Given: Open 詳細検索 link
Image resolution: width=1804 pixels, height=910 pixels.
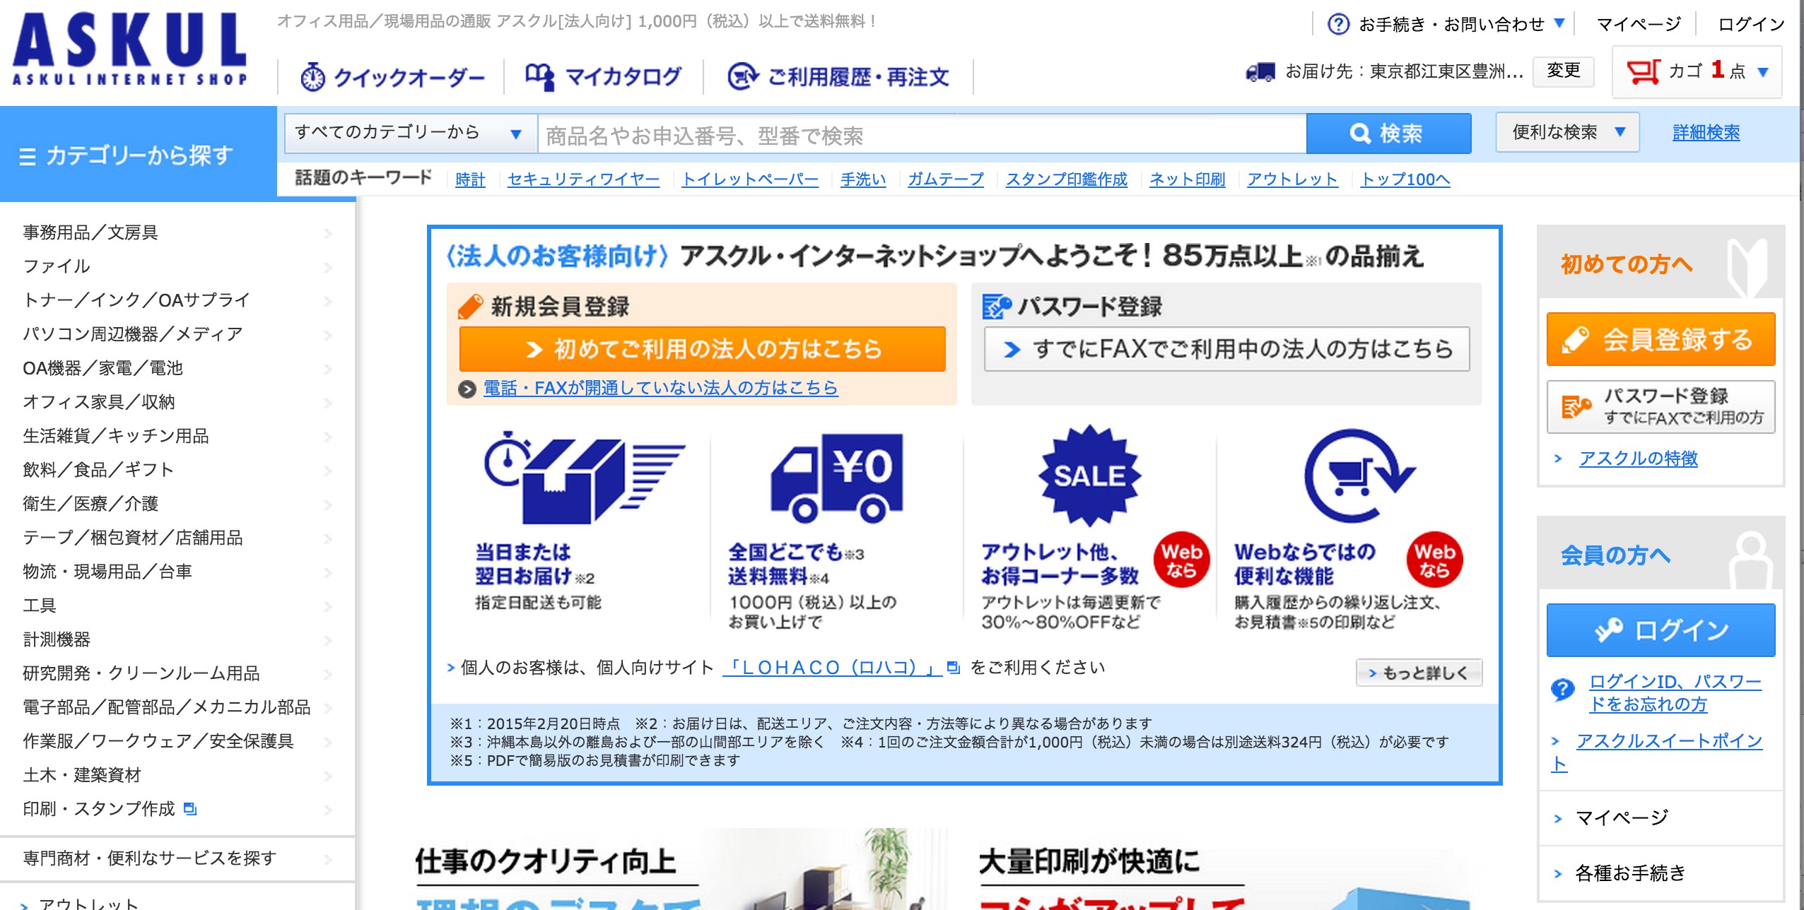Looking at the screenshot, I should tap(1706, 133).
